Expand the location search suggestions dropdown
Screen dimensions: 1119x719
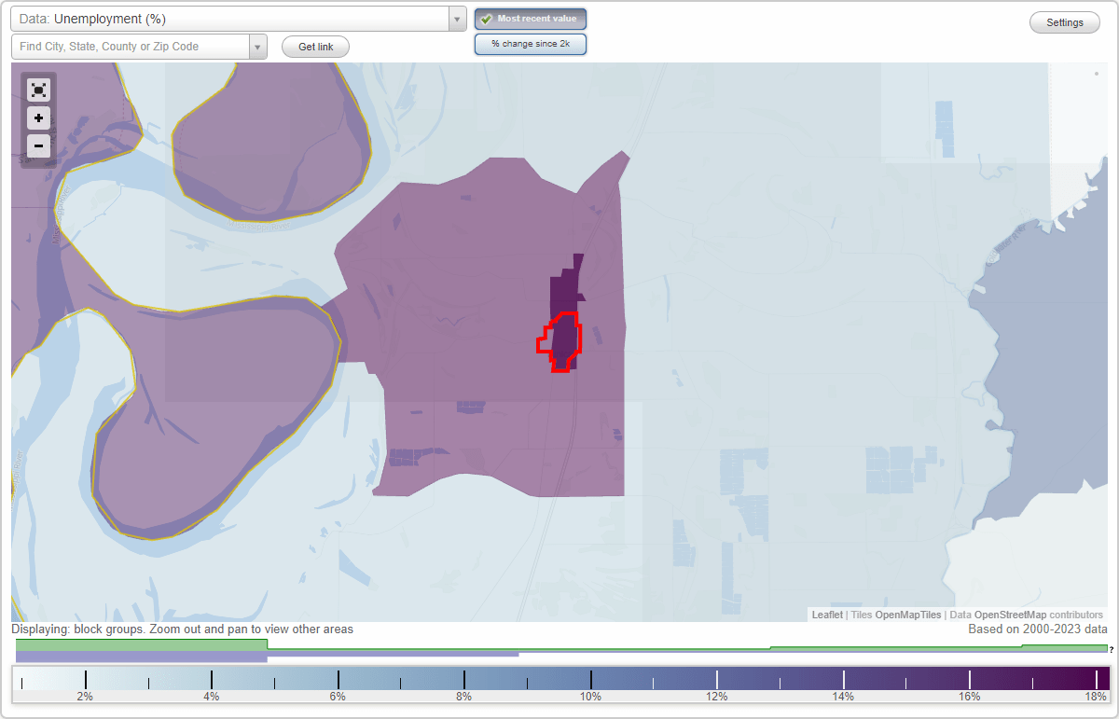pos(258,46)
